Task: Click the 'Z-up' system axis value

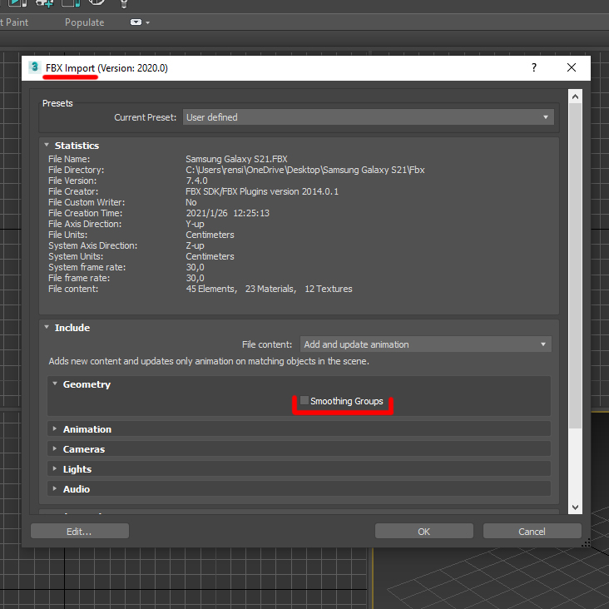Action: [x=195, y=245]
